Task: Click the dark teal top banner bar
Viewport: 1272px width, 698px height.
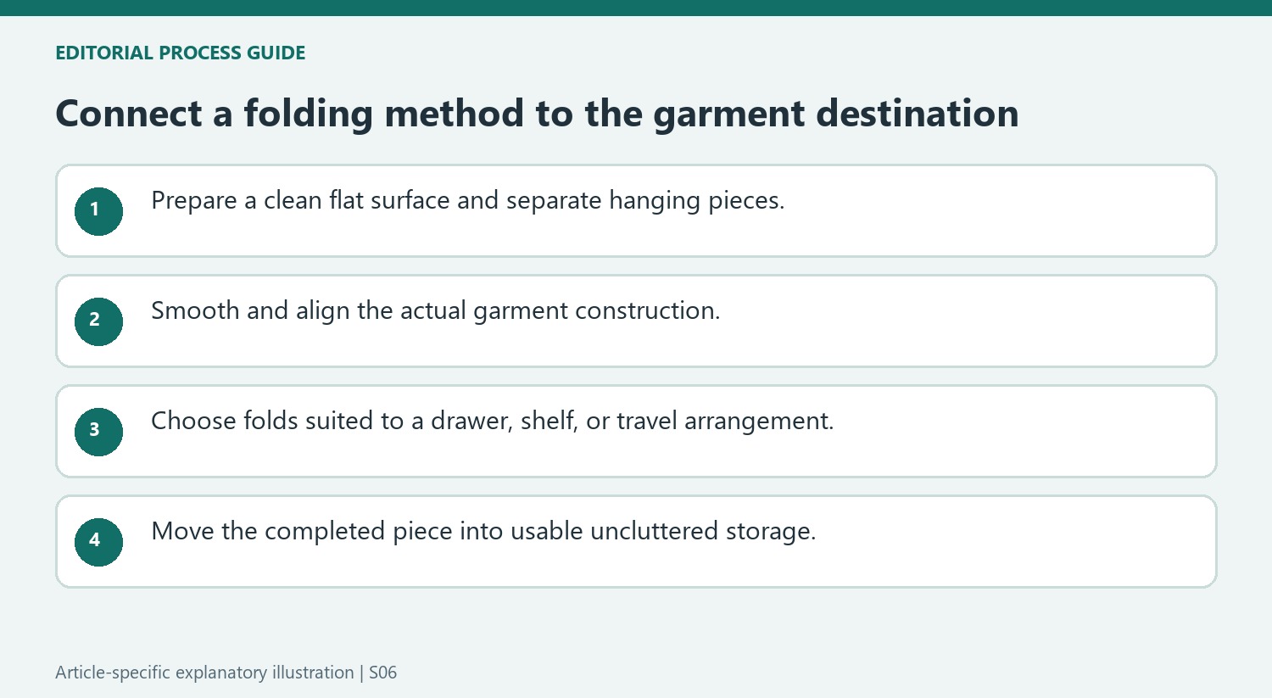Action: 636,8
